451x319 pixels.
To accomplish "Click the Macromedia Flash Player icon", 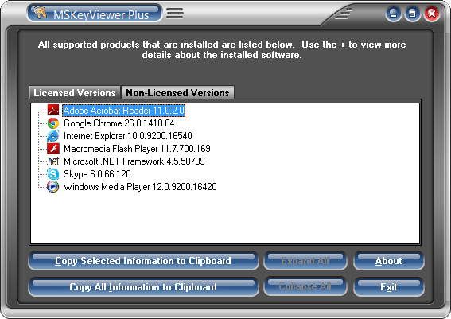I will click(x=53, y=149).
